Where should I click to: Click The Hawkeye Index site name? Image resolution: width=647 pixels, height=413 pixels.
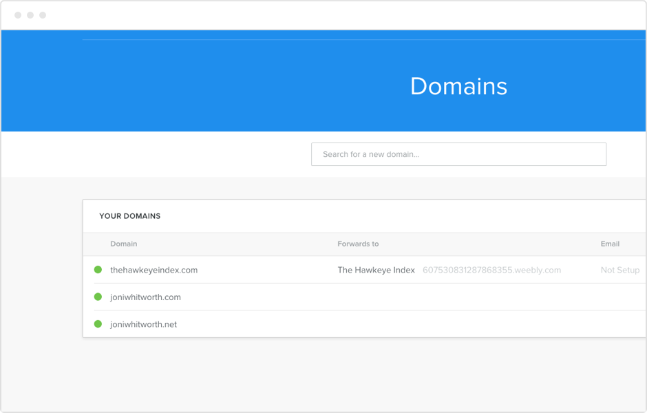click(x=376, y=270)
